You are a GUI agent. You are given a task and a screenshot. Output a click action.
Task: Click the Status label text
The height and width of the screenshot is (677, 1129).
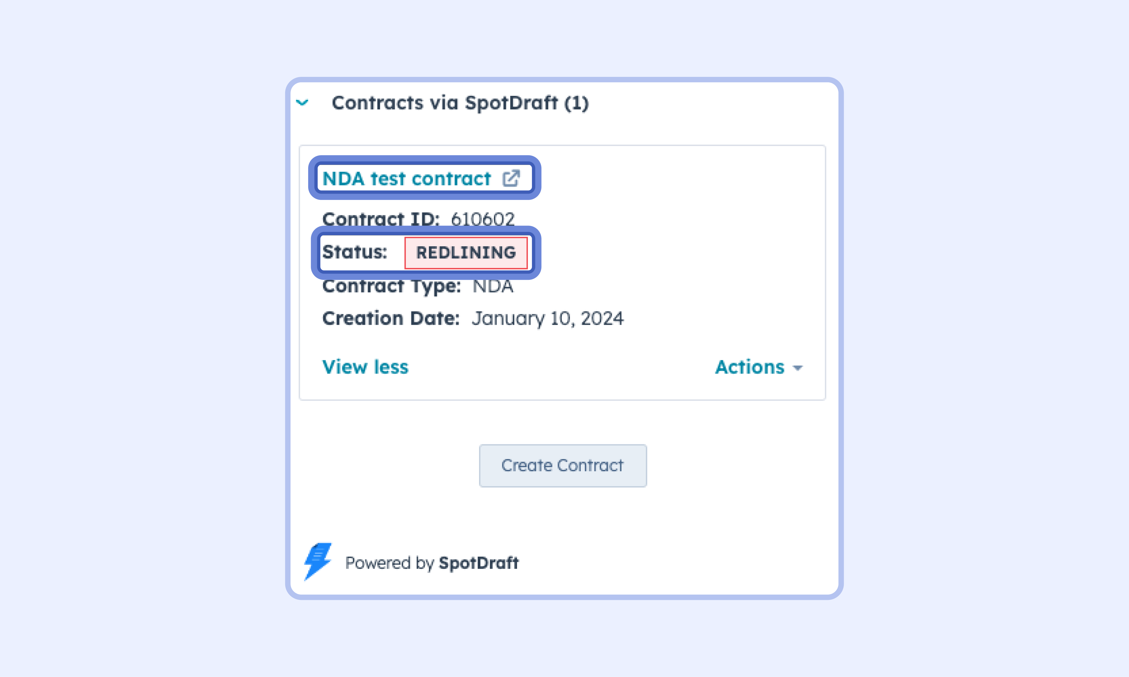354,252
